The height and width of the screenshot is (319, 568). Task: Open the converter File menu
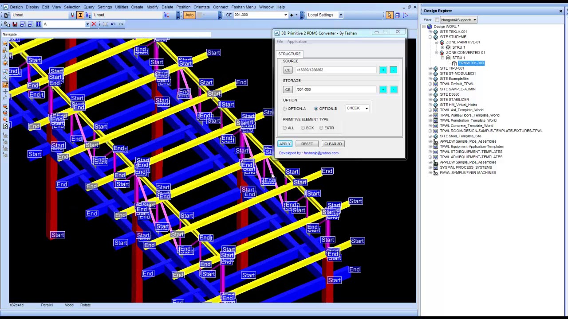point(280,42)
